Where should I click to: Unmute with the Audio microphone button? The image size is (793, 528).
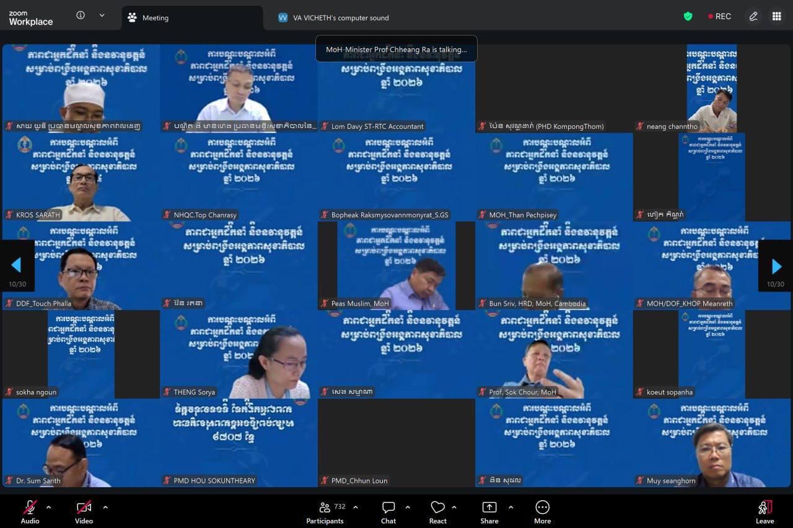point(30,511)
